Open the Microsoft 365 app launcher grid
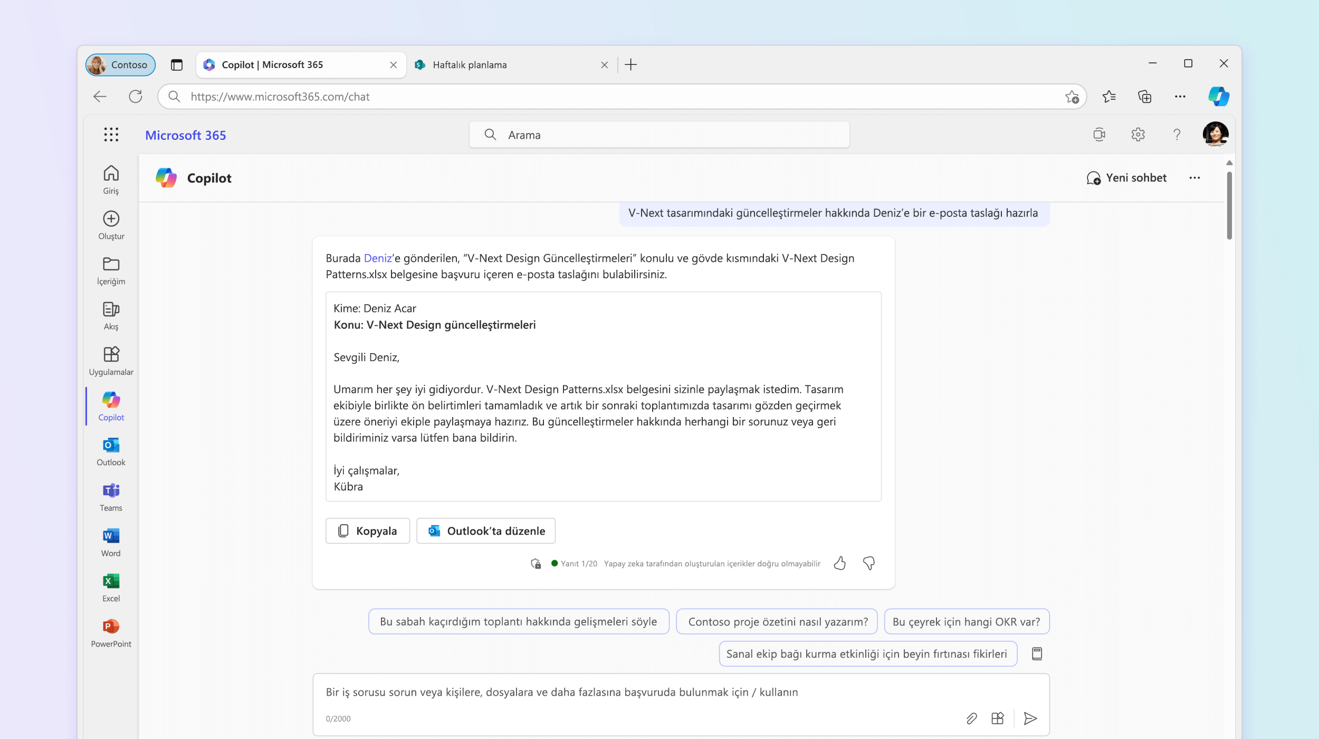1319x739 pixels. [111, 135]
